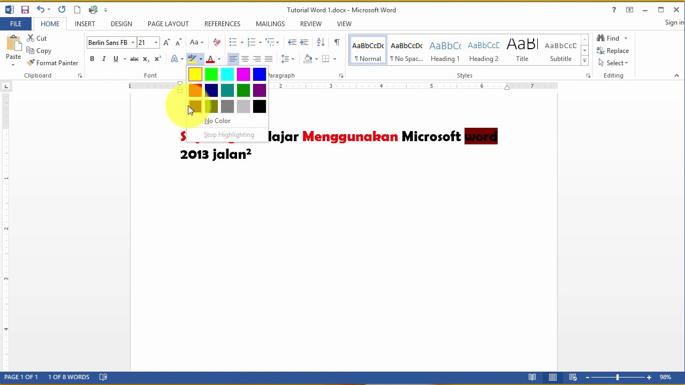This screenshot has height=385, width=685.
Task: Grow the font size
Action: (x=166, y=42)
